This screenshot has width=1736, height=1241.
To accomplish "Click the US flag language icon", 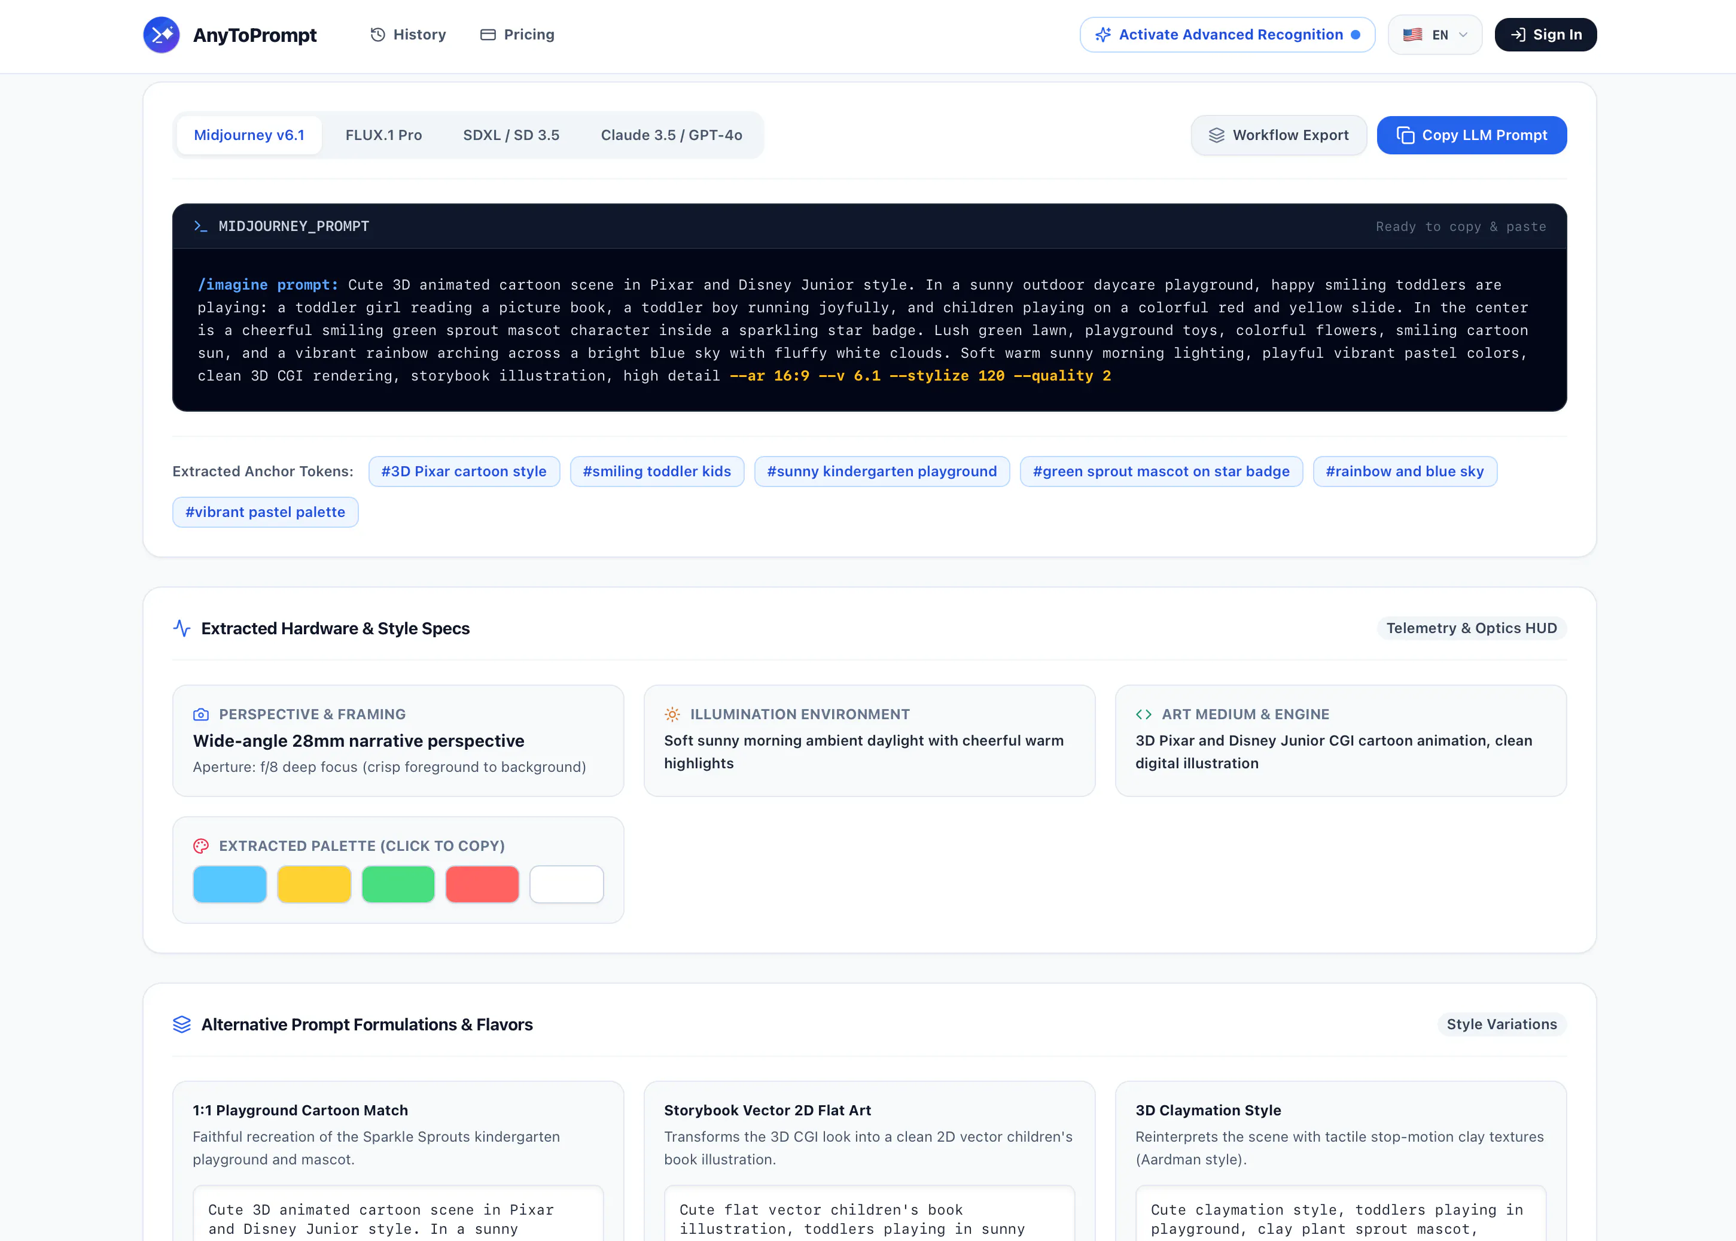I will [1412, 34].
